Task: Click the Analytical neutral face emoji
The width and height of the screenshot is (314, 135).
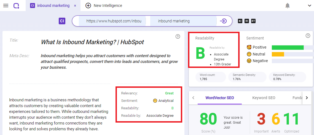Action: tap(155, 101)
